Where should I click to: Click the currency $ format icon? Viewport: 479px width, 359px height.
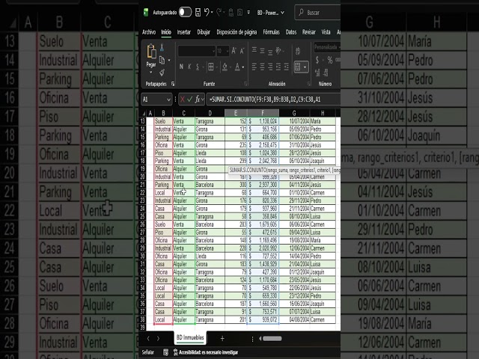[317, 60]
